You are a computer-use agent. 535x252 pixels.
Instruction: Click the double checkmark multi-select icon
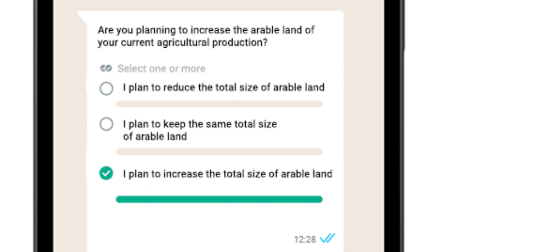(x=106, y=69)
